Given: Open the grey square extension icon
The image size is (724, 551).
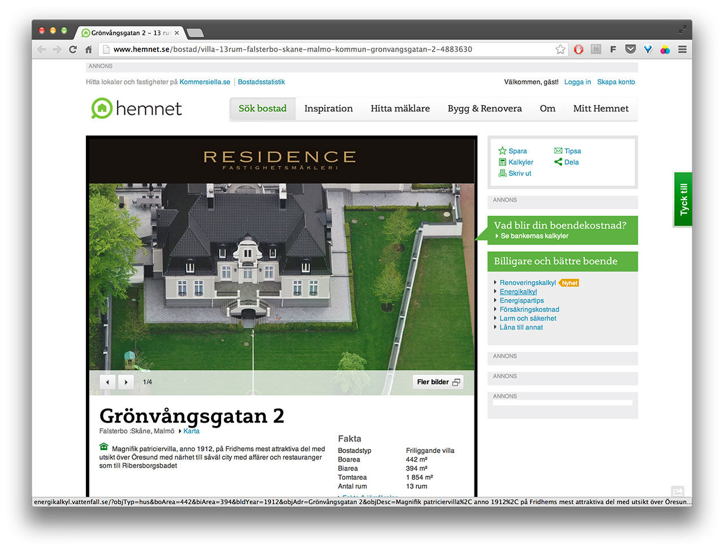Looking at the screenshot, I should click(596, 49).
